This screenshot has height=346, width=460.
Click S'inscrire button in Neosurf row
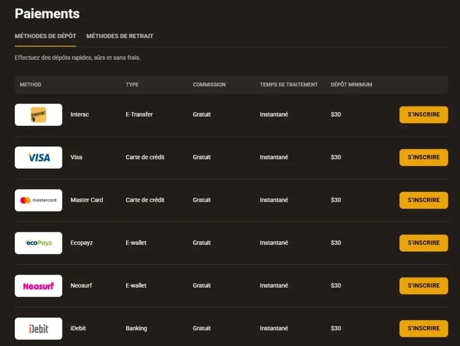tap(424, 286)
